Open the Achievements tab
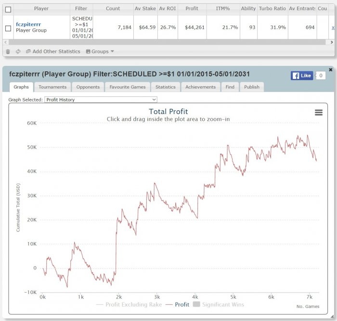Viewport: 337px width, 321px height. click(200, 87)
